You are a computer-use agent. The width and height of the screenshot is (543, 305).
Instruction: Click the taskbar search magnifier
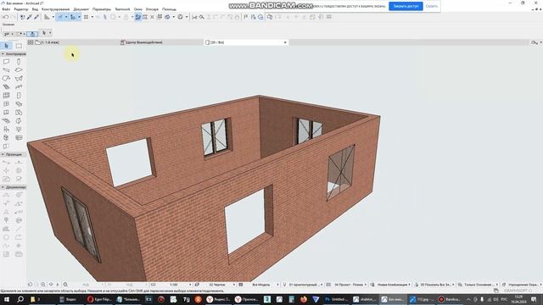(20, 299)
